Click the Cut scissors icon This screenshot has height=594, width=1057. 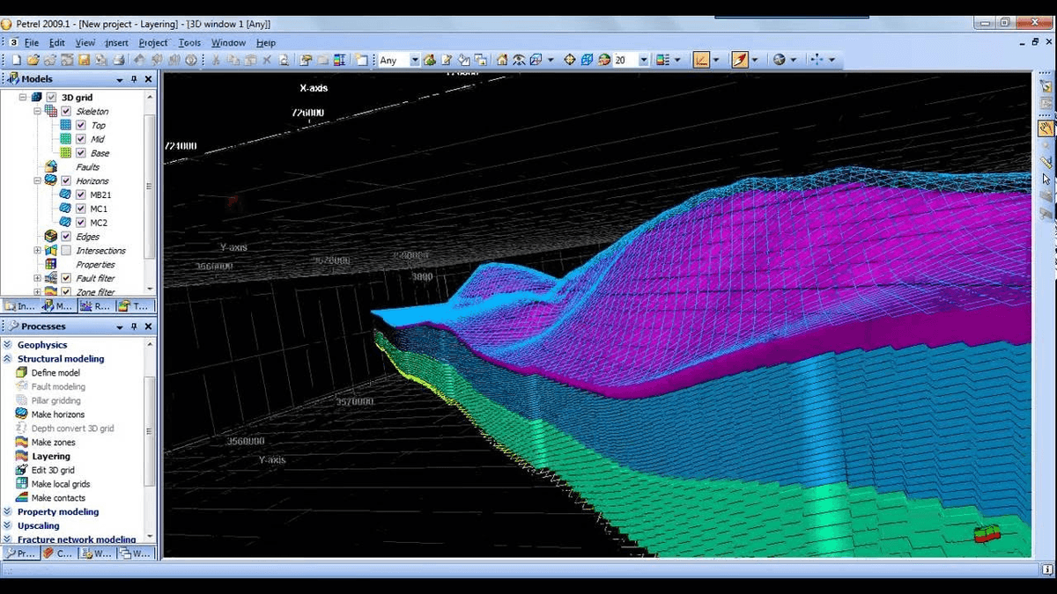tap(216, 60)
